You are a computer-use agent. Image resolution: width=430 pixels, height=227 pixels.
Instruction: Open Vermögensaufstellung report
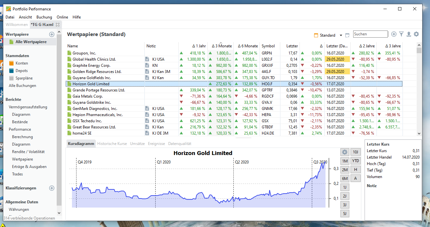coord(28,107)
